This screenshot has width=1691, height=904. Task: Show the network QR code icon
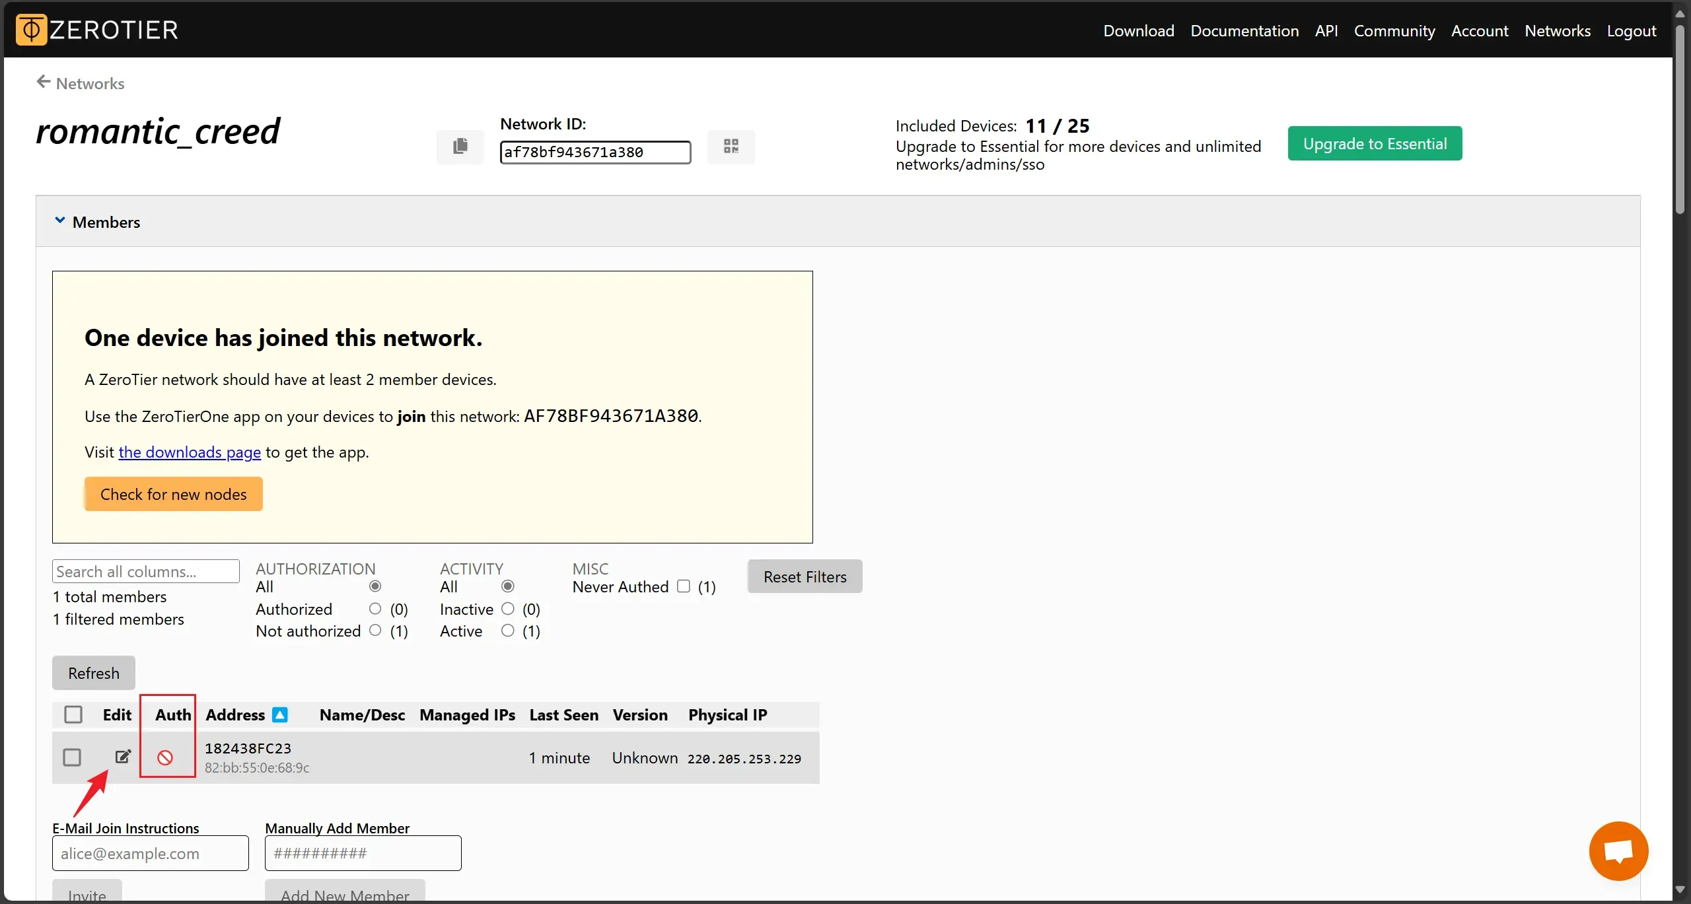click(731, 146)
